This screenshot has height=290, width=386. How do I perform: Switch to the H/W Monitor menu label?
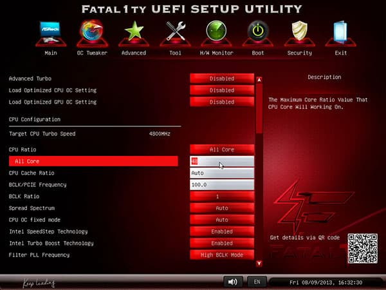216,53
